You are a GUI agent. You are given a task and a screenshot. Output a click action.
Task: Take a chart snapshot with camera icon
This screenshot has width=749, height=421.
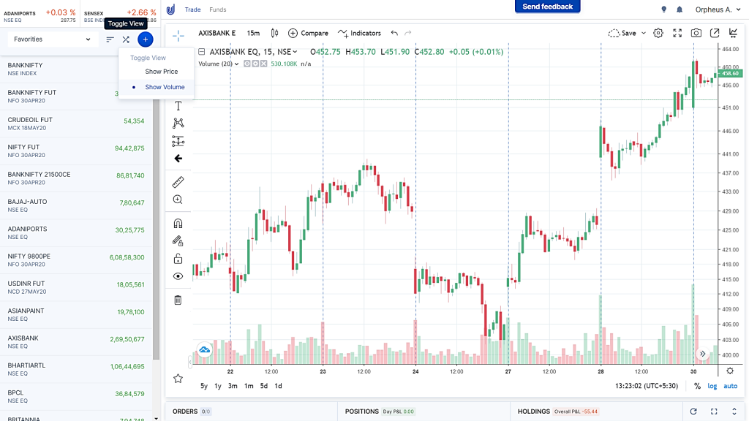[696, 33]
